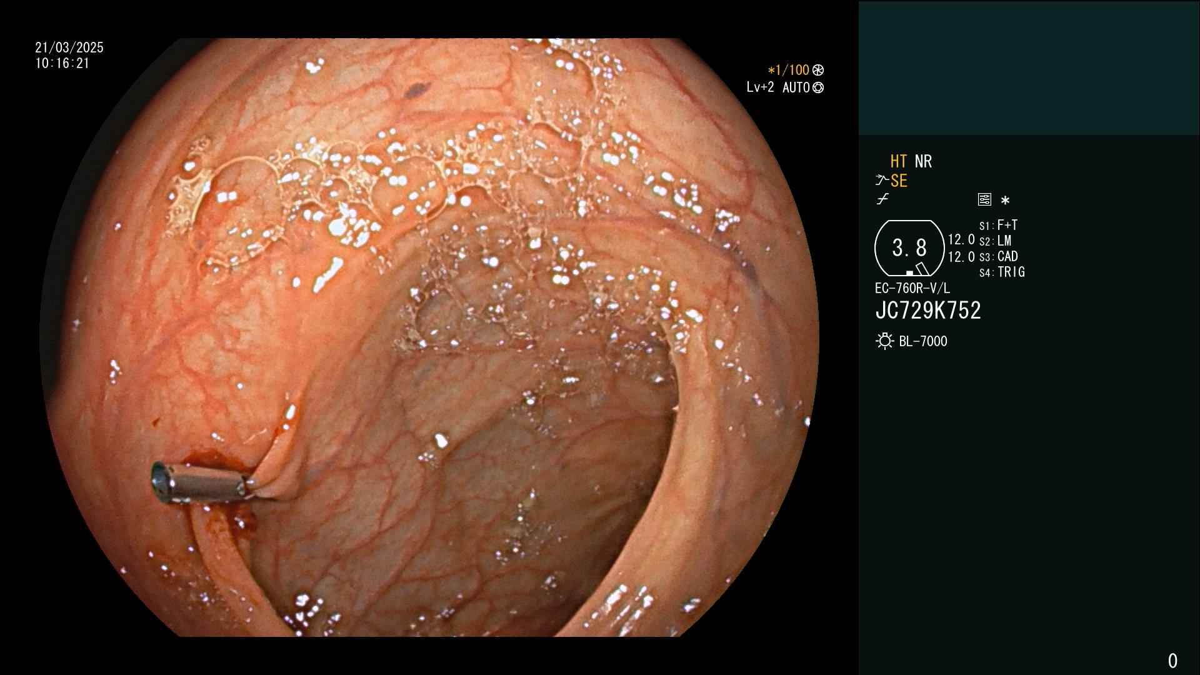
Task: Click the tone curve icon below SE
Action: [x=882, y=199]
